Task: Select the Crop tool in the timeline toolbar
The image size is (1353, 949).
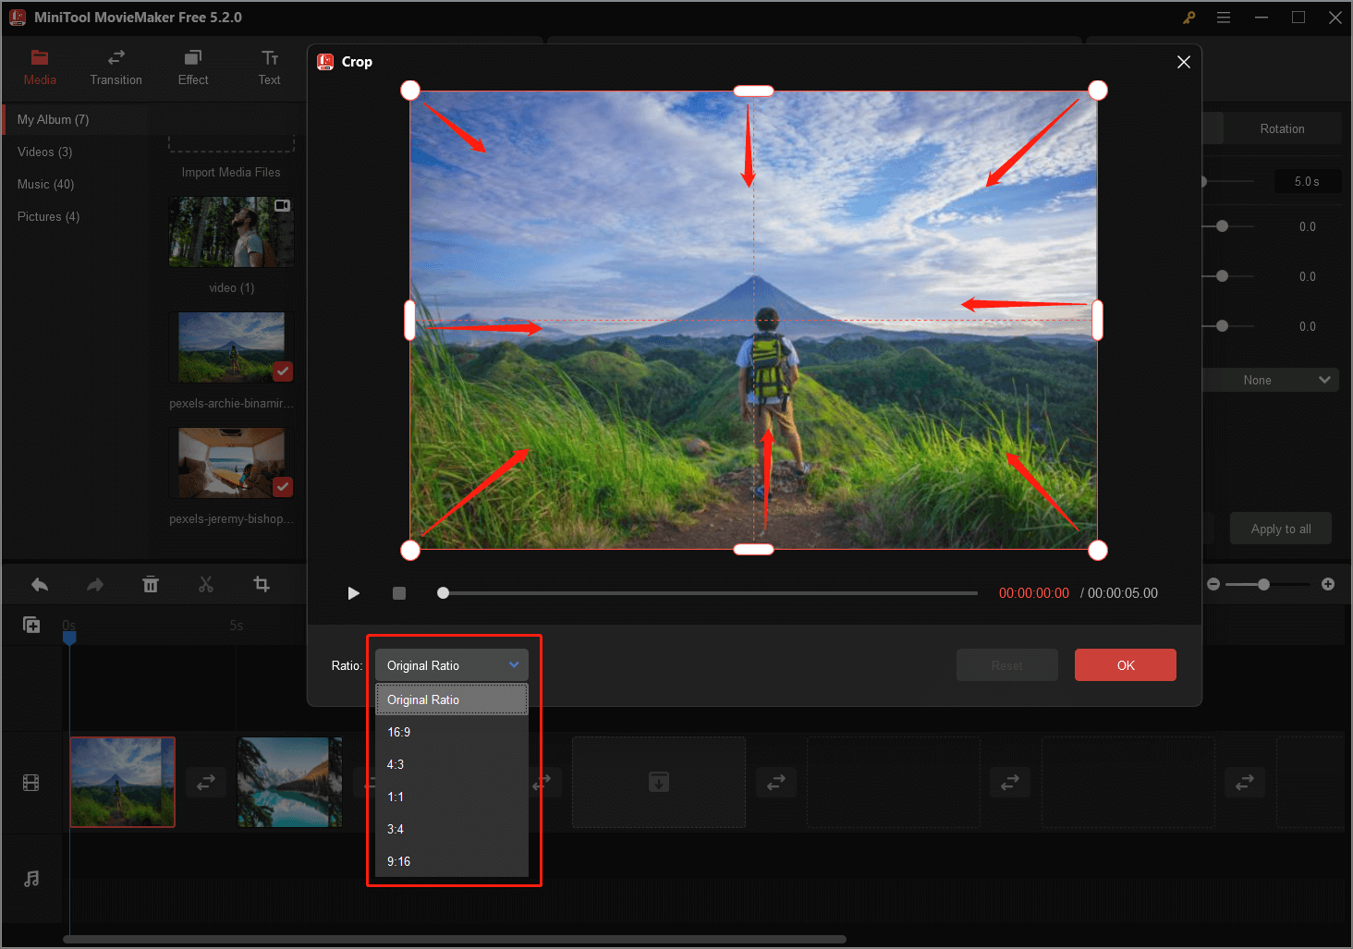Action: tap(262, 584)
